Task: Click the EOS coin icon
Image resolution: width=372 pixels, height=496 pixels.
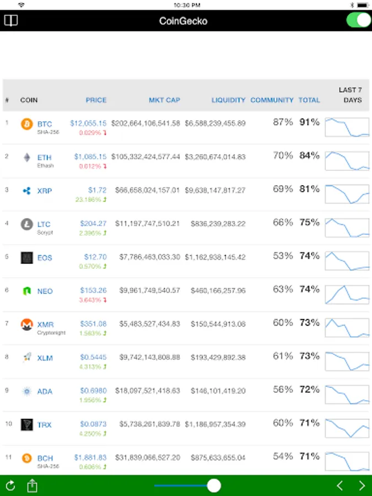Action: click(x=27, y=258)
